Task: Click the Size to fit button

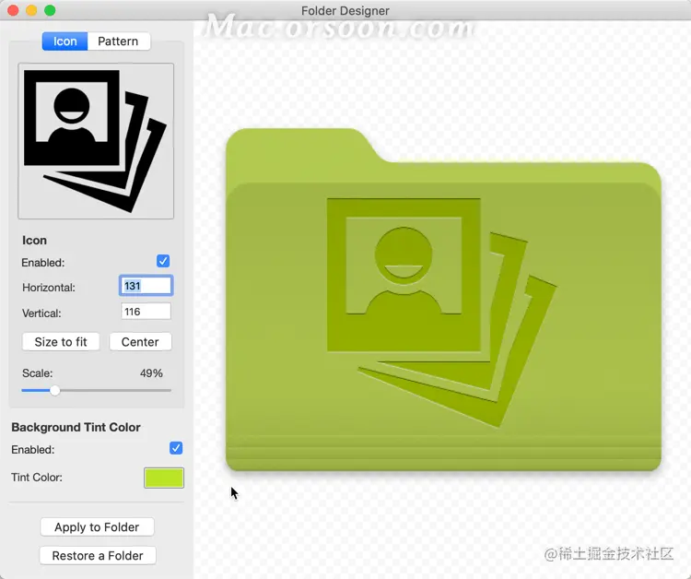Action: [61, 342]
